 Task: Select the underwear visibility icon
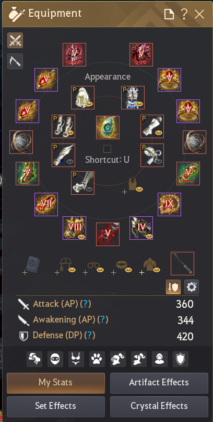(x=76, y=359)
